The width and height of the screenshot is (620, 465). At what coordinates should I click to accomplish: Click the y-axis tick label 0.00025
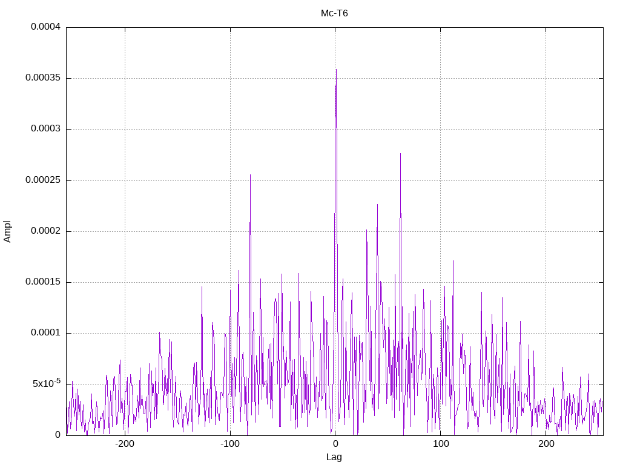[x=43, y=180]
